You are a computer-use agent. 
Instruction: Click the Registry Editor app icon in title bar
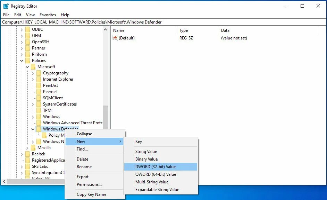pos(6,6)
